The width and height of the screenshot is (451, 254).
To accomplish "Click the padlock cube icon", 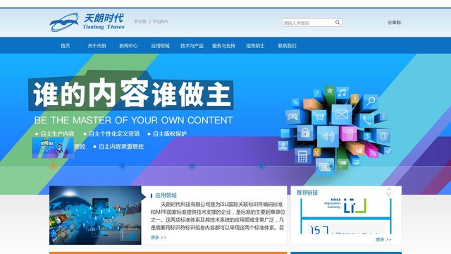I will (305, 133).
